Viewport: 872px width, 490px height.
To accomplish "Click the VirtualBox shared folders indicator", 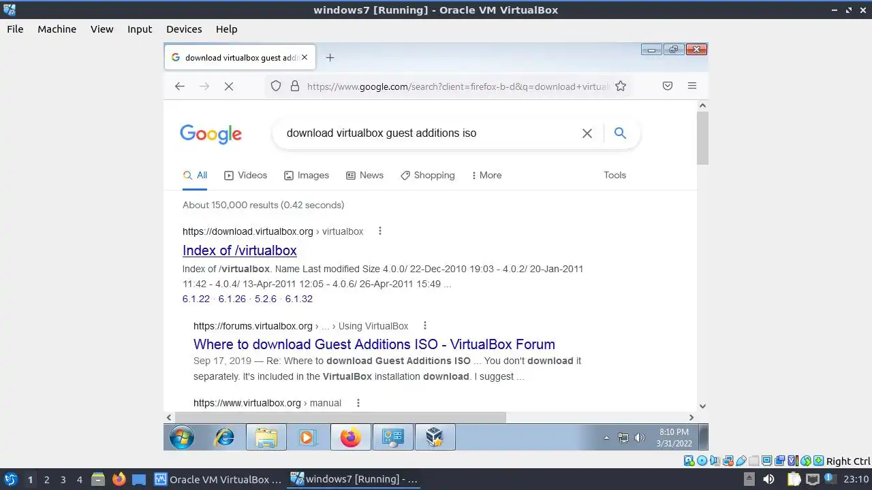I will (754, 461).
